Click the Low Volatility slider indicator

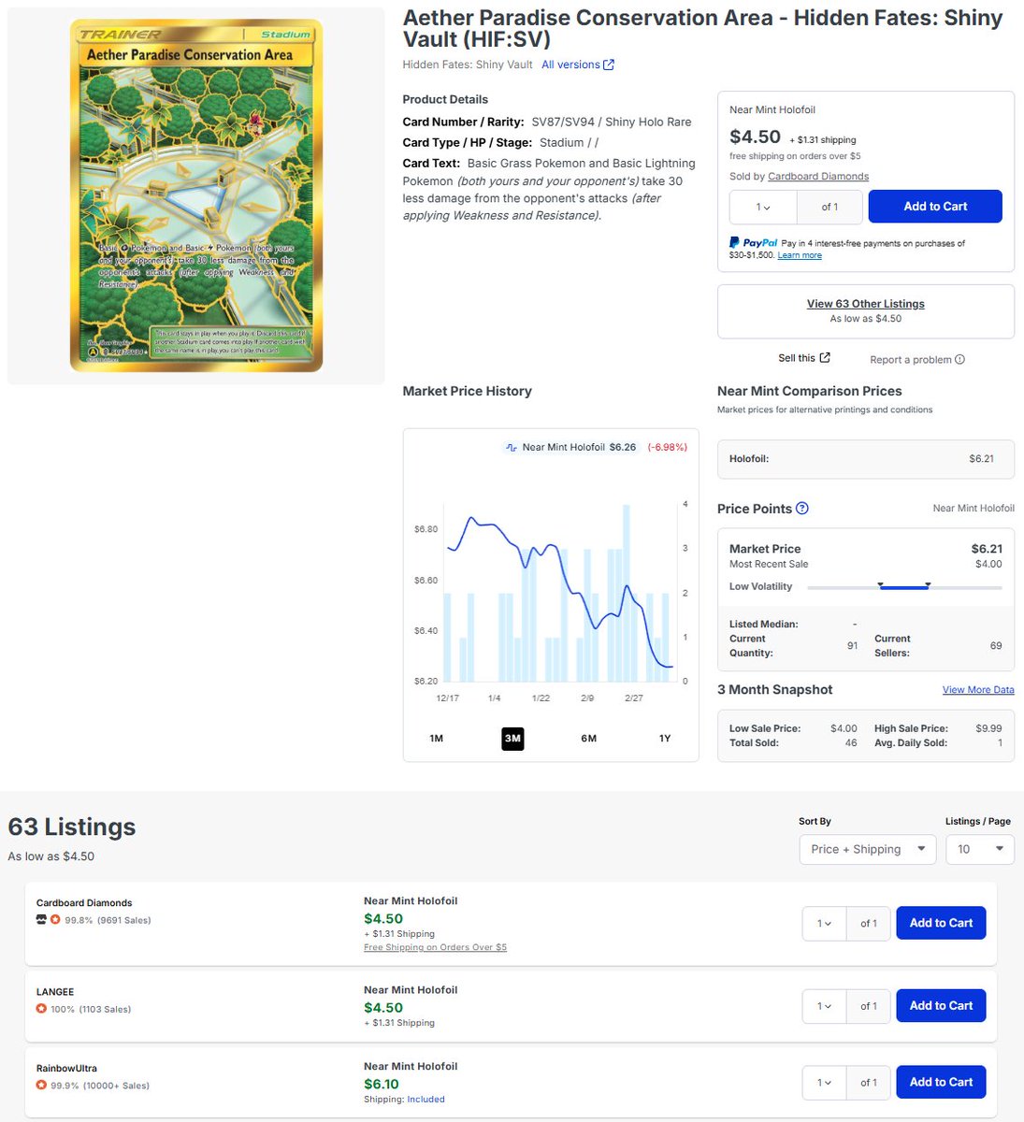(904, 587)
